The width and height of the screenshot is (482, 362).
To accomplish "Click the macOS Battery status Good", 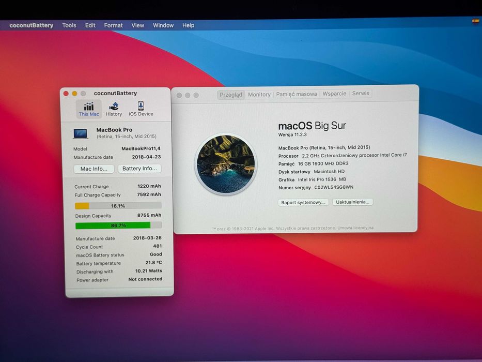I will (x=156, y=254).
